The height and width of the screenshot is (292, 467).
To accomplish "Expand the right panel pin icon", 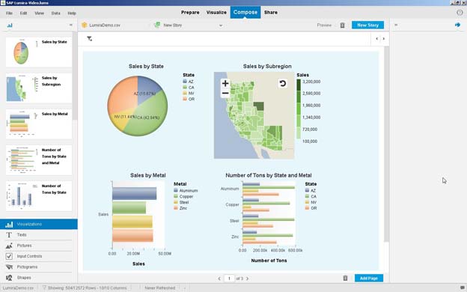I will (396, 25).
